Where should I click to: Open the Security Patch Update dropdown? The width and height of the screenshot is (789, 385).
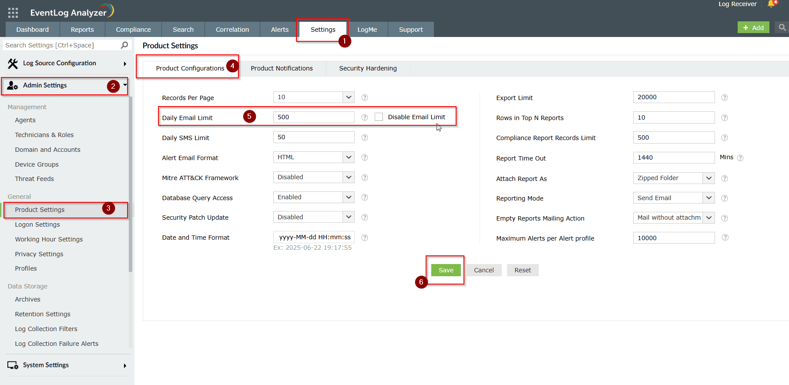(314, 217)
